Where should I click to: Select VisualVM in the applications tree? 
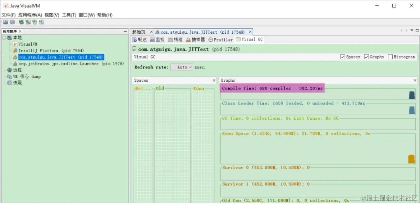pyautogui.click(x=28, y=44)
